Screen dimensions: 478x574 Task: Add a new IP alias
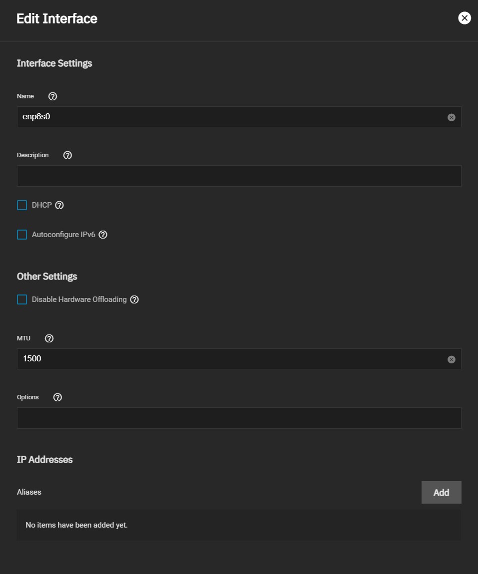coord(442,492)
